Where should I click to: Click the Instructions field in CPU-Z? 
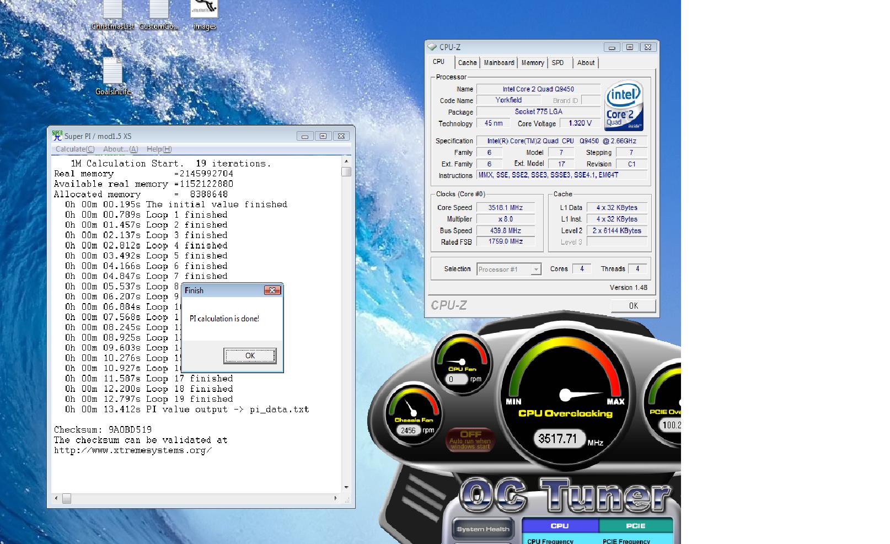[562, 175]
